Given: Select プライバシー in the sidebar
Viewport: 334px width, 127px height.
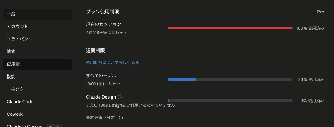Looking at the screenshot, I should pos(37,39).
